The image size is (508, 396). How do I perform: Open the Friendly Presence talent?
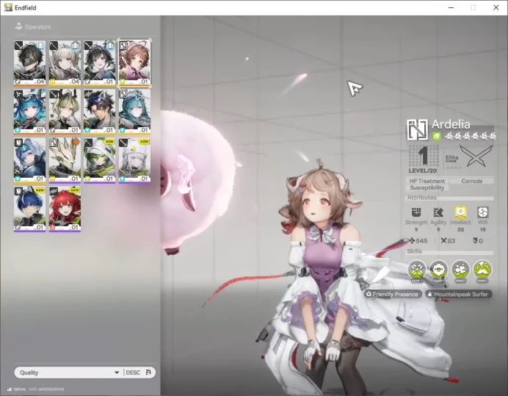[x=392, y=294]
